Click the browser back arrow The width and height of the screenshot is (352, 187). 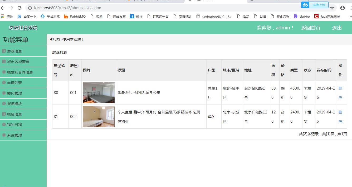pos(3,8)
